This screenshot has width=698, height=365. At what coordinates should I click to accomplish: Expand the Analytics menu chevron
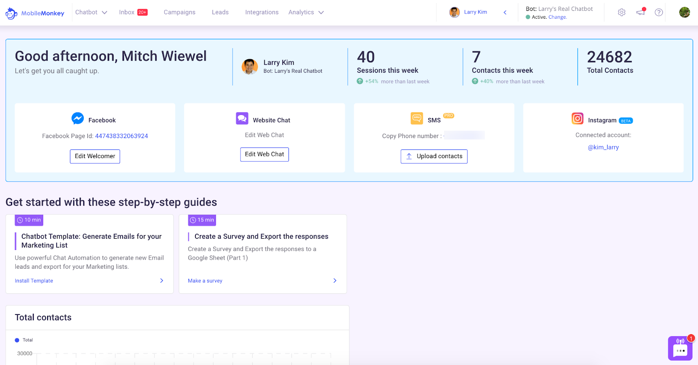(321, 13)
